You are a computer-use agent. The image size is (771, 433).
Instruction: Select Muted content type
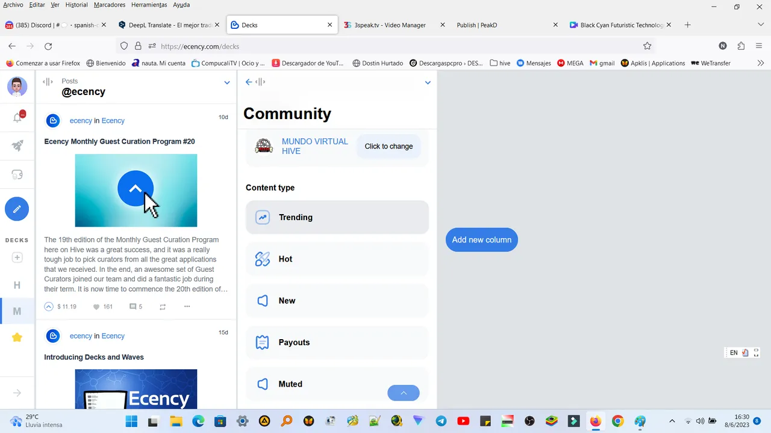click(337, 384)
